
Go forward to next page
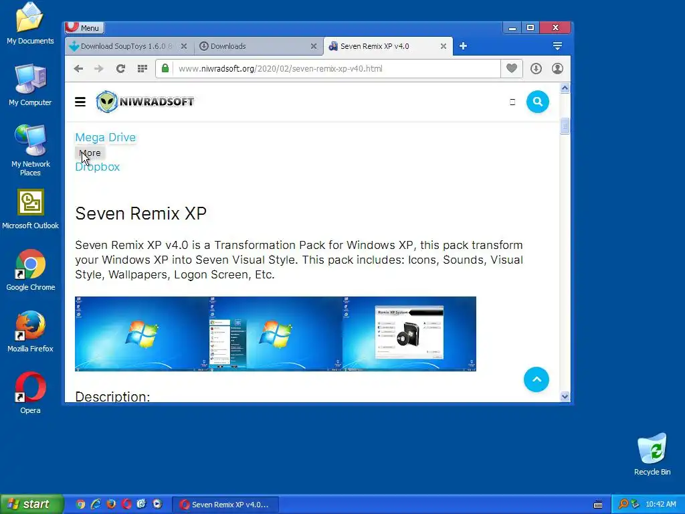click(x=99, y=69)
